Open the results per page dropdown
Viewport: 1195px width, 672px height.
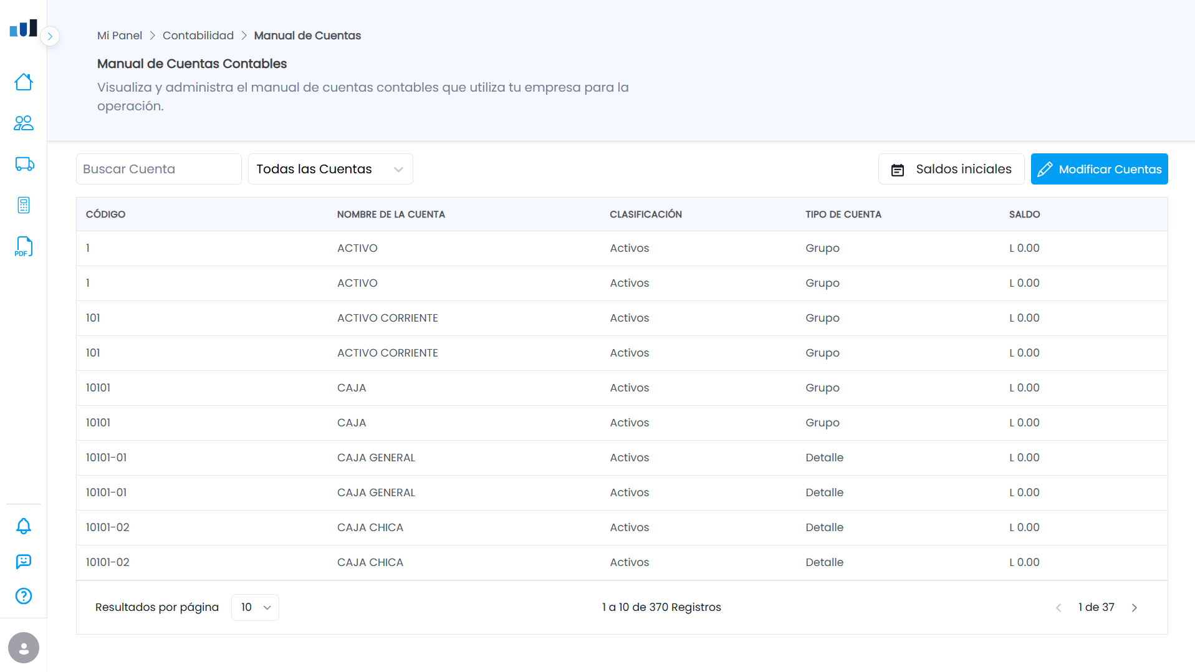coord(255,607)
